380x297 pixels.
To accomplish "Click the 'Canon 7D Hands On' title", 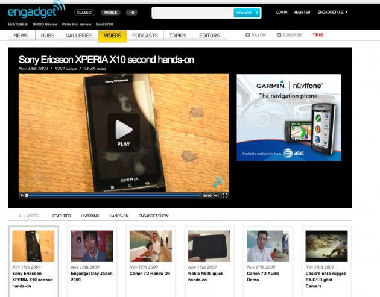I will coord(150,274).
